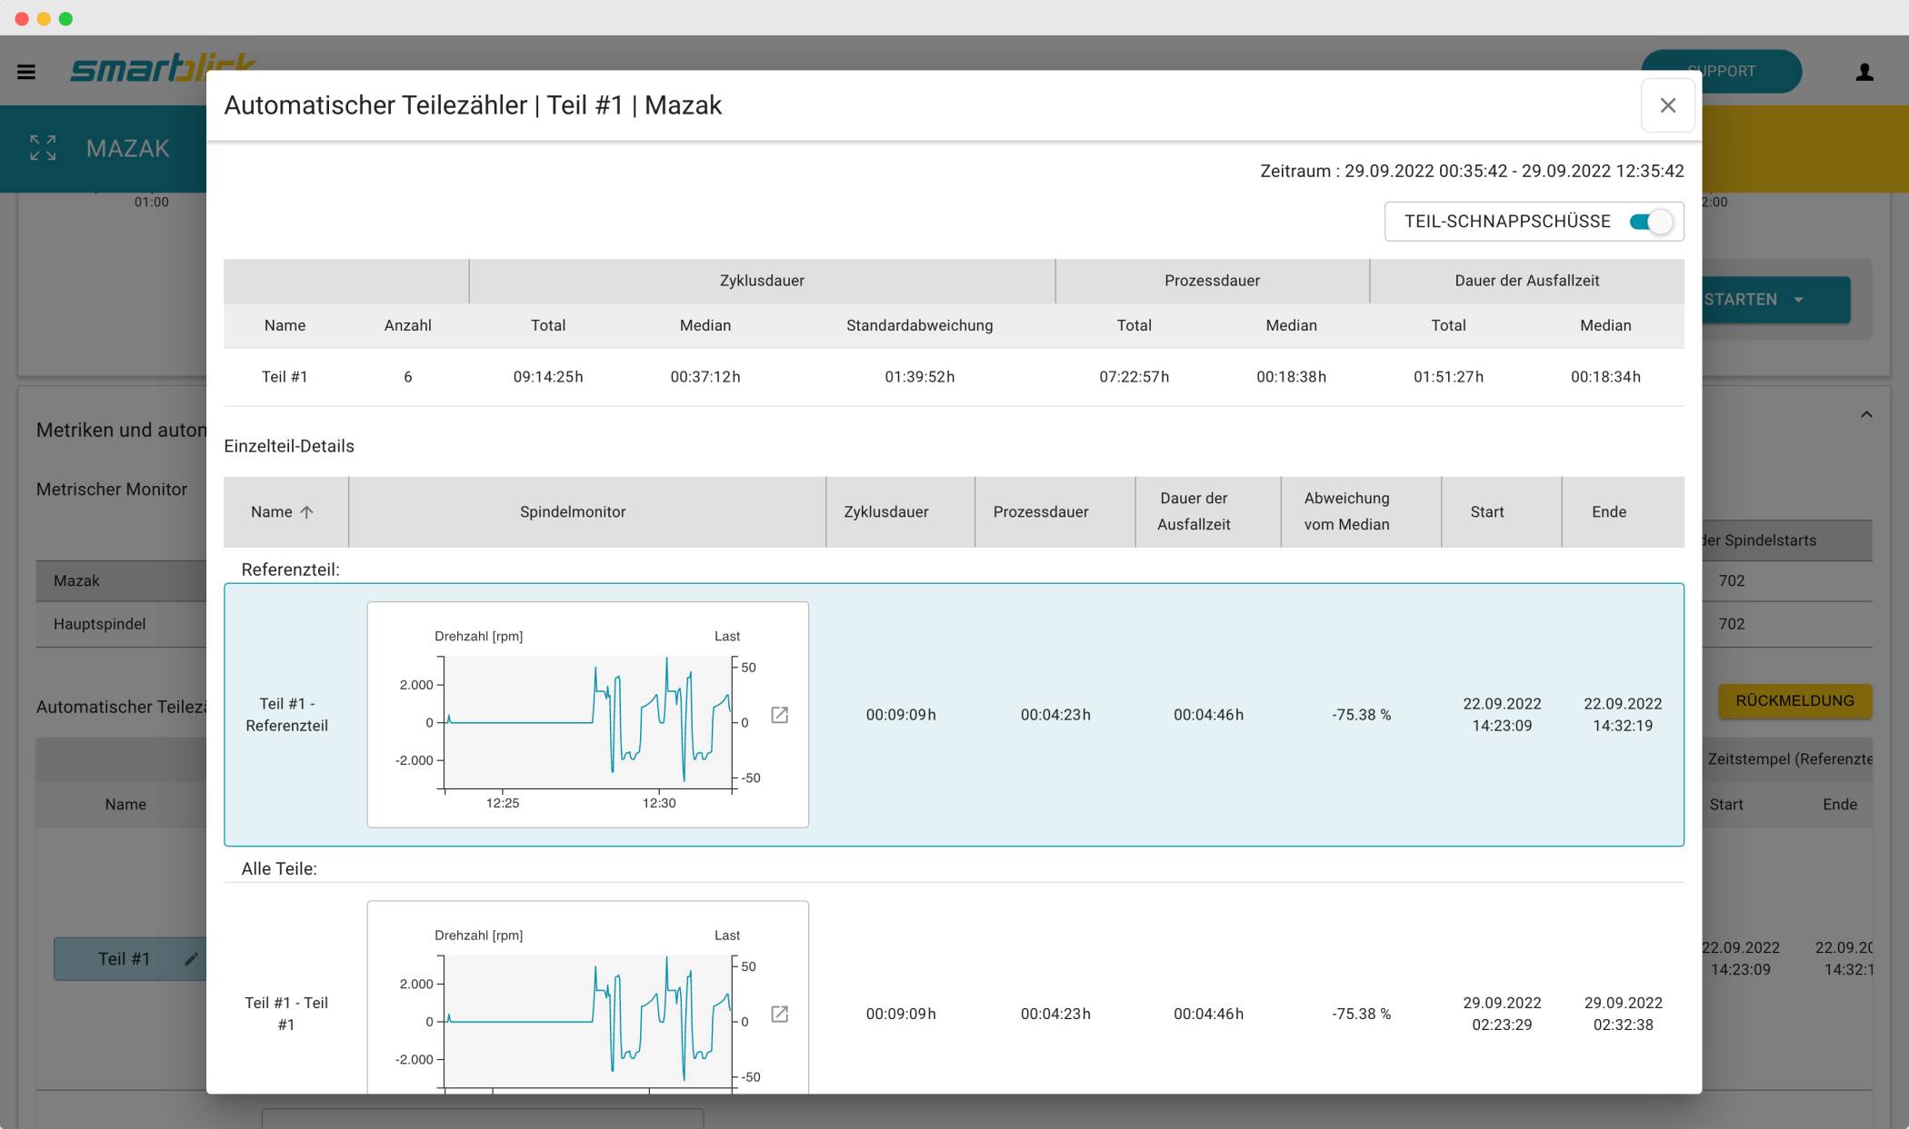Image resolution: width=1909 pixels, height=1129 pixels.
Task: Click end time 29.09.2022 02:32:38
Action: click(1624, 1014)
